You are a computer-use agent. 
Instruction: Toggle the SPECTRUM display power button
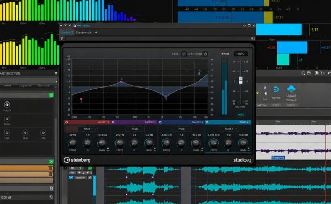tap(205, 54)
